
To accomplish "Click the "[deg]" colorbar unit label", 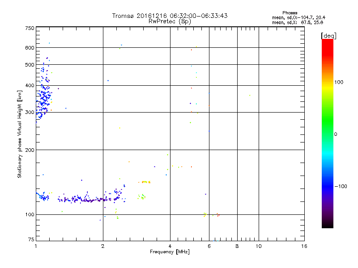I will click(328, 36).
